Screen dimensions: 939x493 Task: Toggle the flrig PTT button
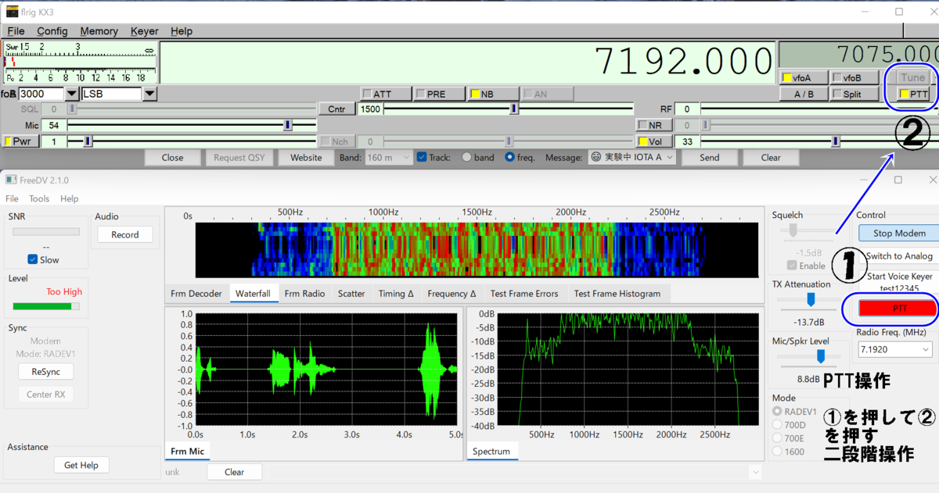click(x=913, y=95)
